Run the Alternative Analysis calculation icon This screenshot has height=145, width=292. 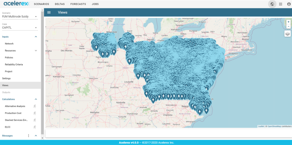pyautogui.click(x=35, y=106)
